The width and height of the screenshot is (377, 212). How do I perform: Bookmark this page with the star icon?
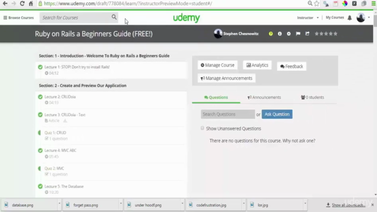click(317, 4)
